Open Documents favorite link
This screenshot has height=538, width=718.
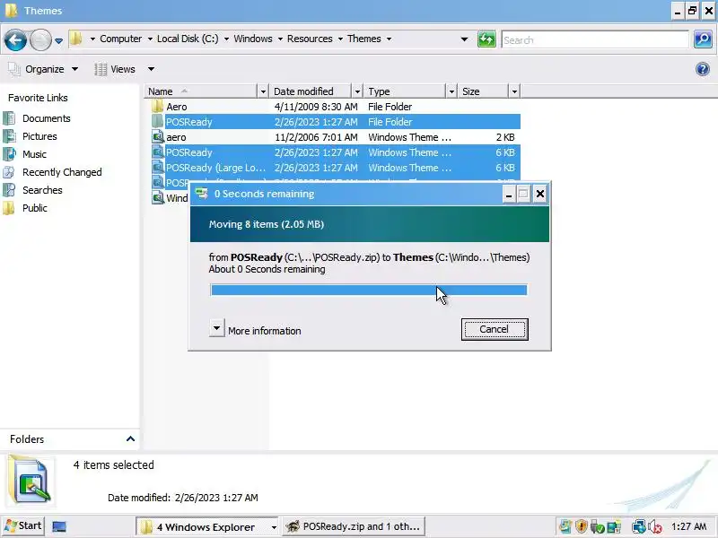47,118
